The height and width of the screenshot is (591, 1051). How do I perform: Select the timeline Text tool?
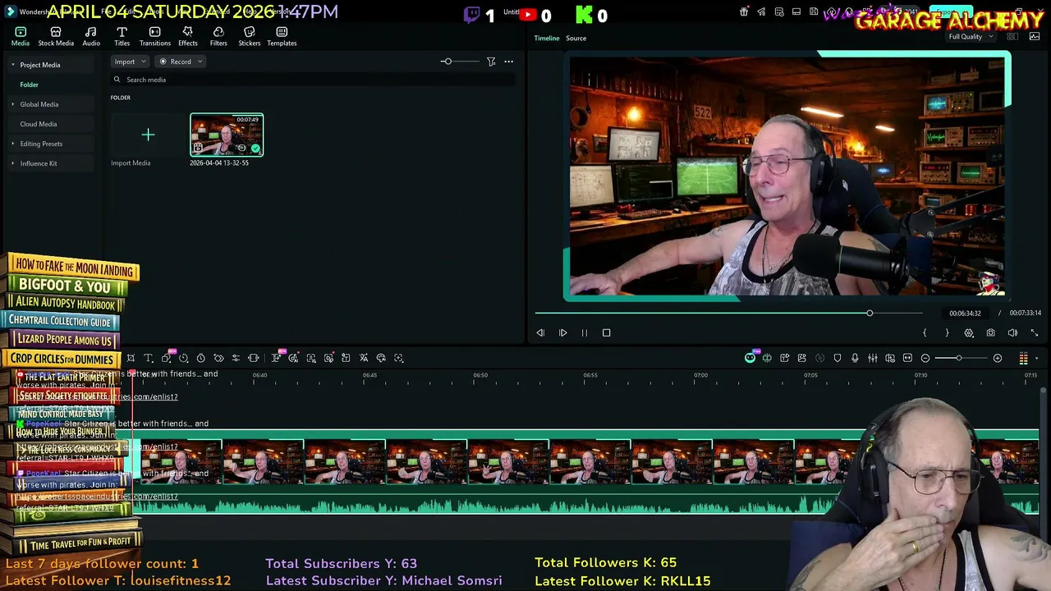pyautogui.click(x=149, y=359)
